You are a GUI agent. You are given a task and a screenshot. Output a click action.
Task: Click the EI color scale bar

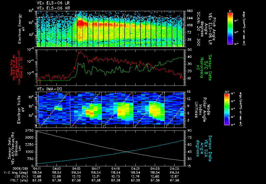click(x=230, y=28)
